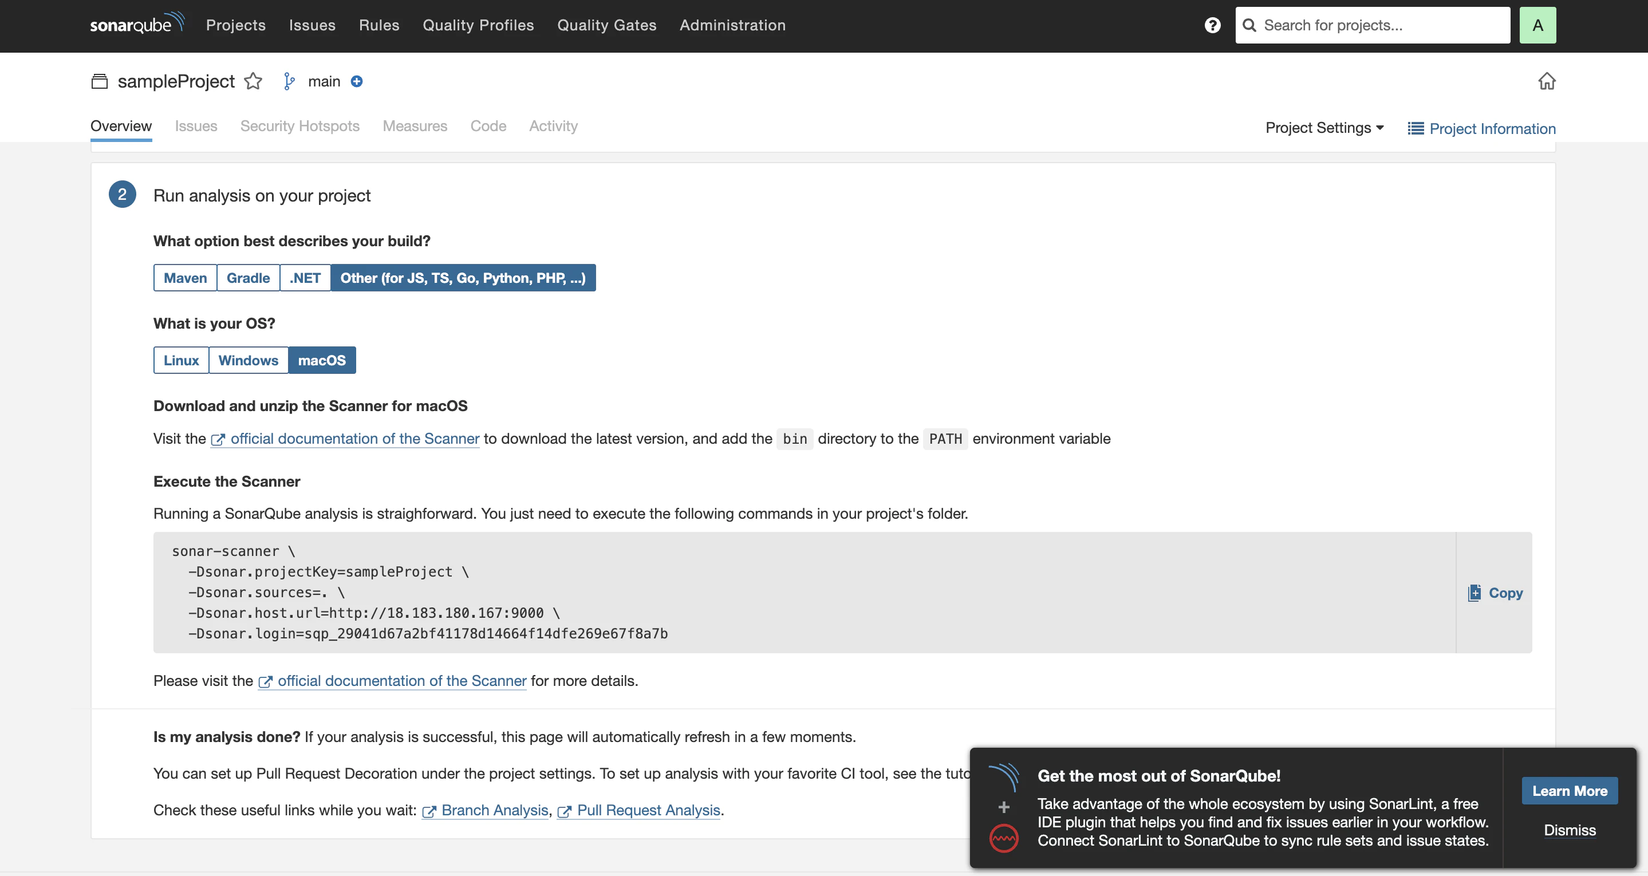Screen dimensions: 1648x876
Task: Click the Dsonar.login token line
Action: [x=428, y=633]
